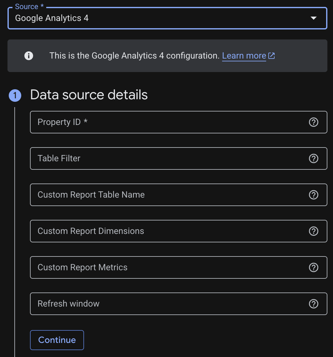The width and height of the screenshot is (333, 357).
Task: Click the info icon in configuration banner
Action: coord(29,56)
